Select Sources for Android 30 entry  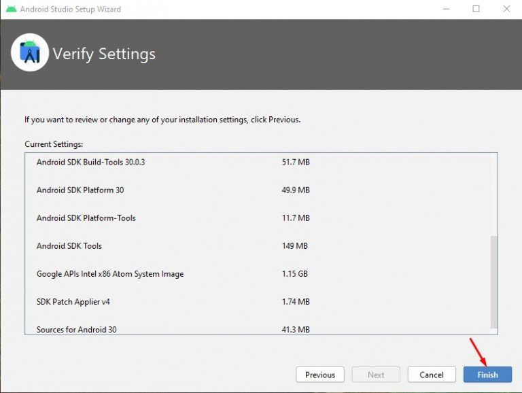(x=77, y=329)
